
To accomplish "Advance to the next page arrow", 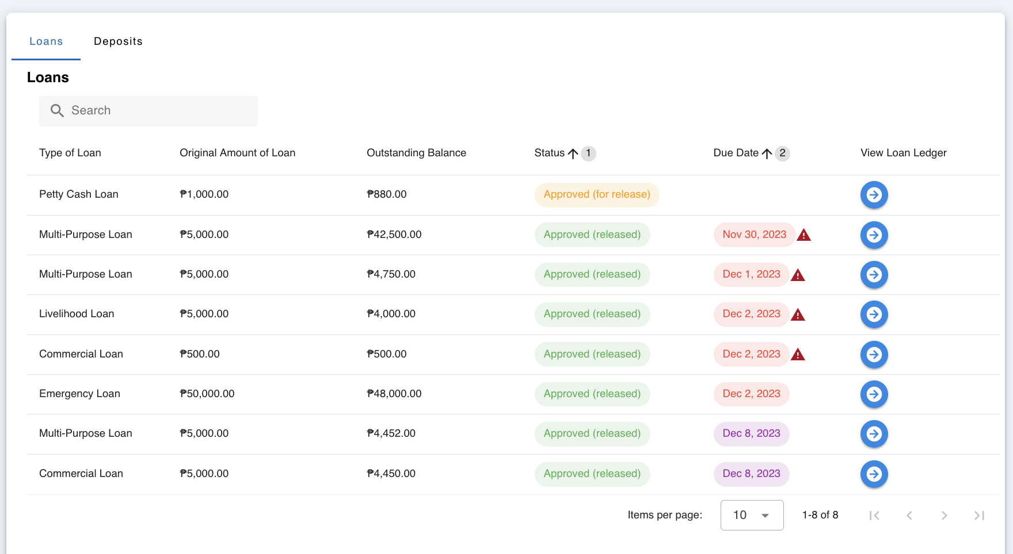I will (944, 515).
